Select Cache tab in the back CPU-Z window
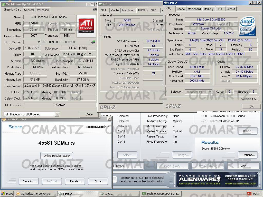The width and height of the screenshot is (263, 197). click(x=115, y=10)
